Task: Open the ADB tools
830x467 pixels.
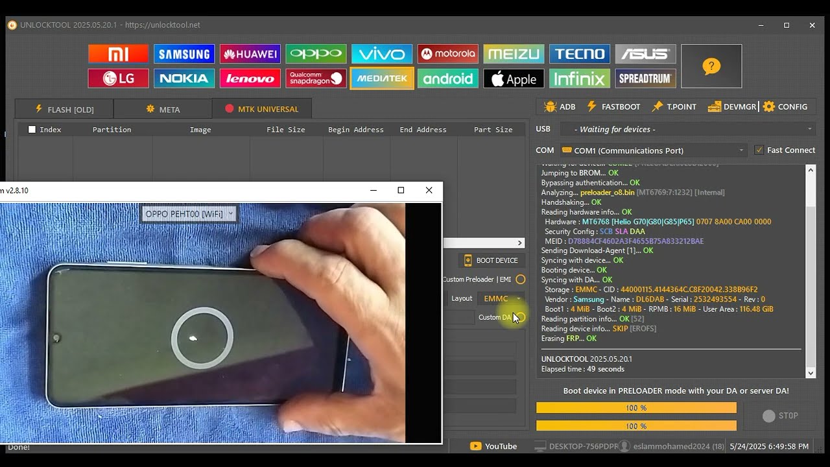Action: point(560,107)
